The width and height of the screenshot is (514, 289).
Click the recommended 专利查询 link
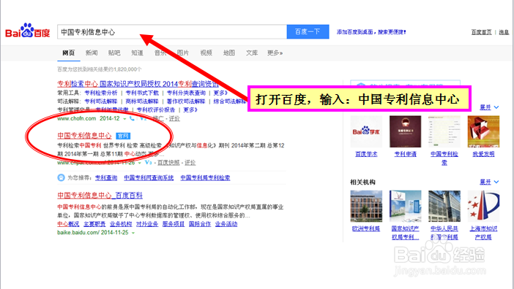(106, 177)
